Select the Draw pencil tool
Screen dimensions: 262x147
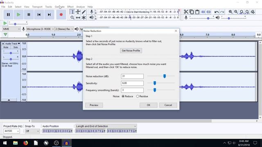pyautogui.click(x=84, y=12)
